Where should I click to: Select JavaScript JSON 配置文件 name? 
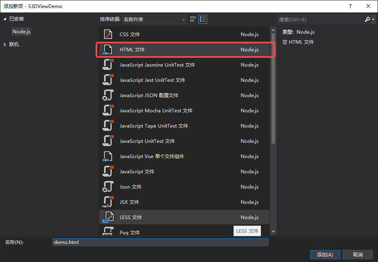(x=149, y=95)
